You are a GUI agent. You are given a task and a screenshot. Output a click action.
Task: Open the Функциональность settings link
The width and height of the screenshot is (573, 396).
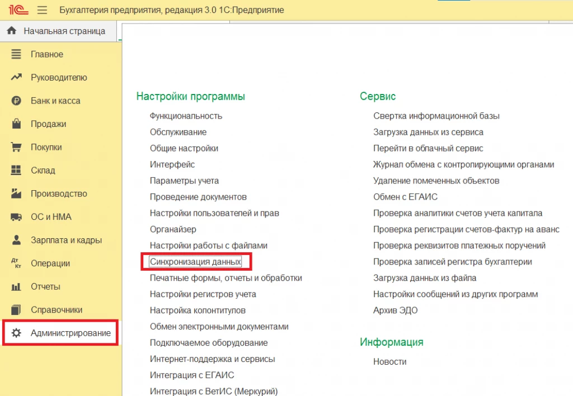pyautogui.click(x=186, y=116)
